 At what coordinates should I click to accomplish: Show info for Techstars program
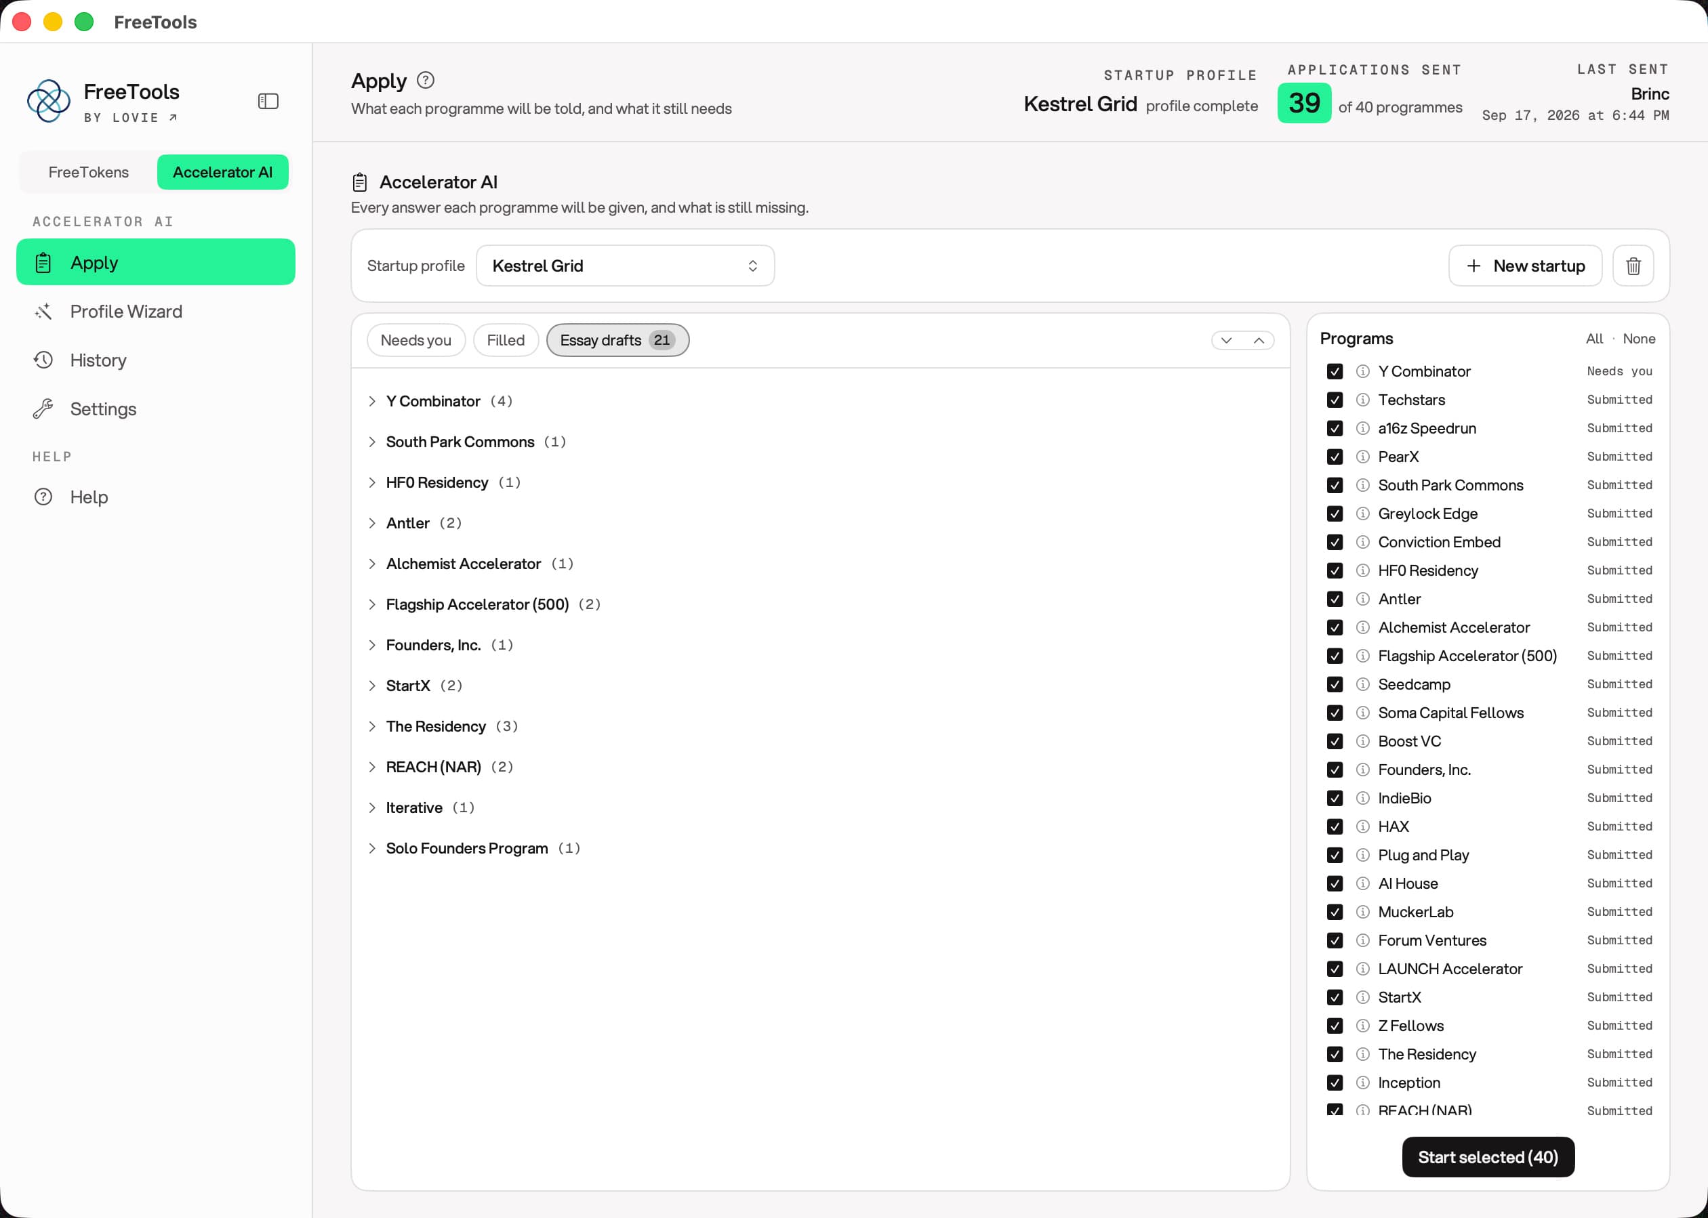pyautogui.click(x=1363, y=400)
